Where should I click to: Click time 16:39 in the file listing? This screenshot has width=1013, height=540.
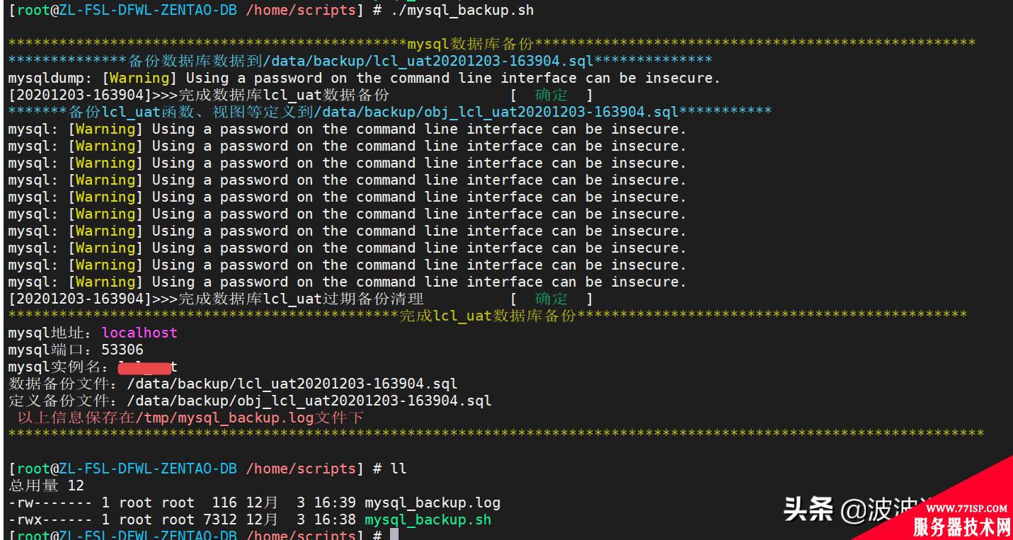(335, 502)
